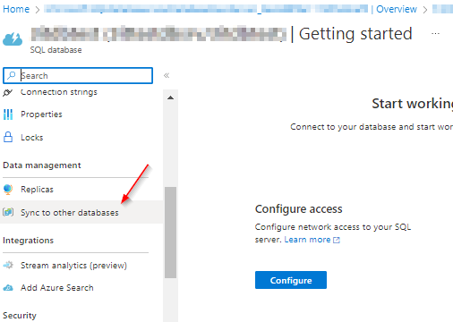Click the Add Azure Search cloud icon
The width and height of the screenshot is (453, 322).
pos(8,288)
